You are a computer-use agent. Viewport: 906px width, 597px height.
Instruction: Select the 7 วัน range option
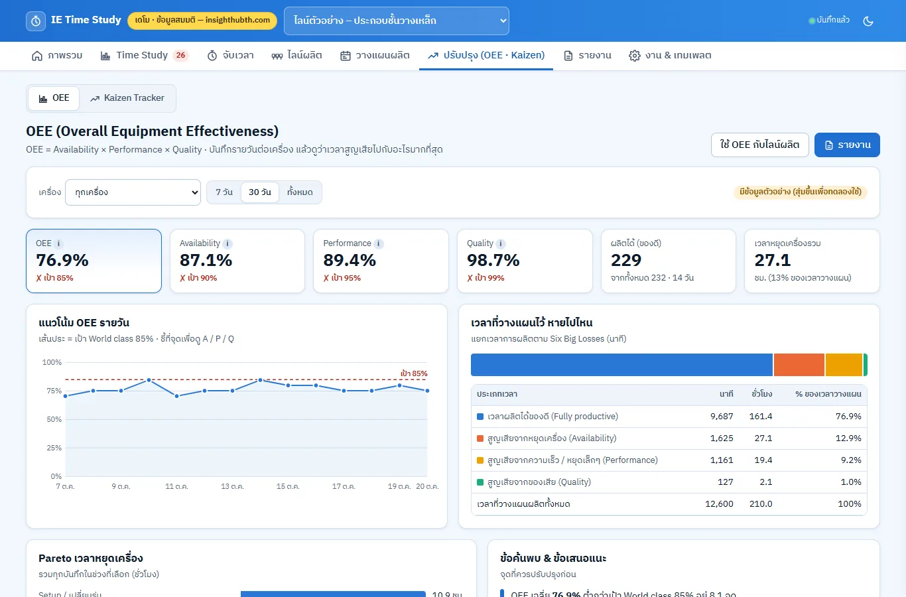224,192
